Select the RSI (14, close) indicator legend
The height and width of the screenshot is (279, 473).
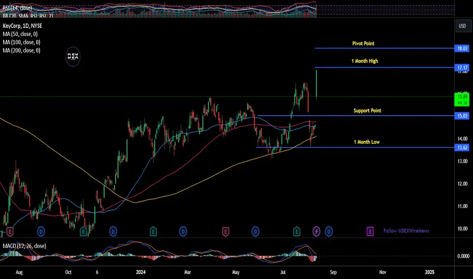pos(17,8)
